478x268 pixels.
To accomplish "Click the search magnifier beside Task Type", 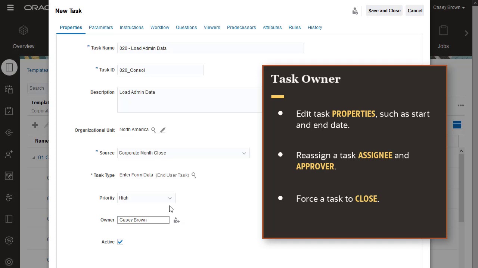I will tap(194, 175).
